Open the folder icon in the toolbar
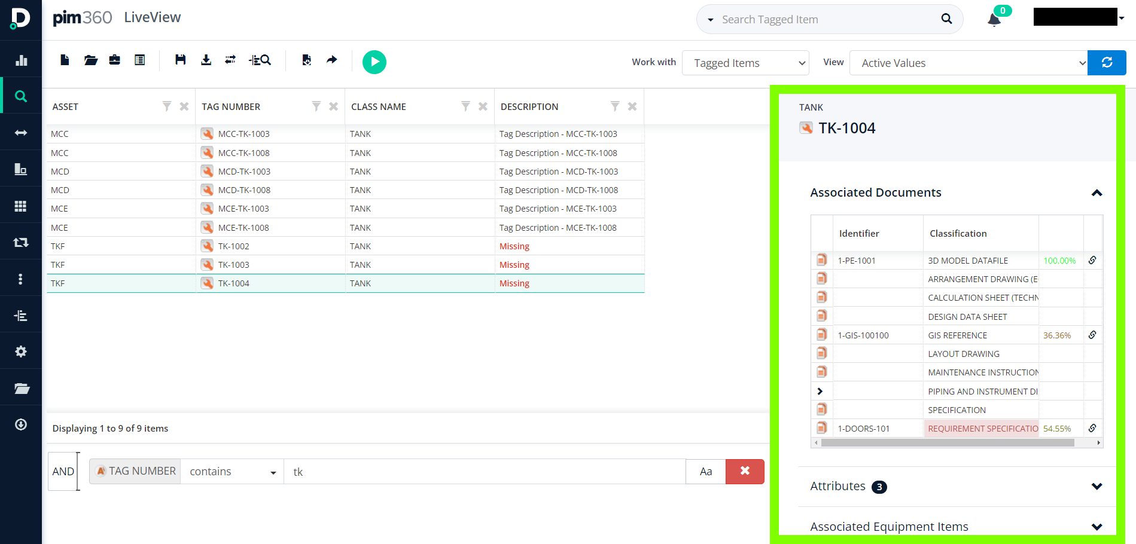The height and width of the screenshot is (544, 1136). (x=91, y=60)
